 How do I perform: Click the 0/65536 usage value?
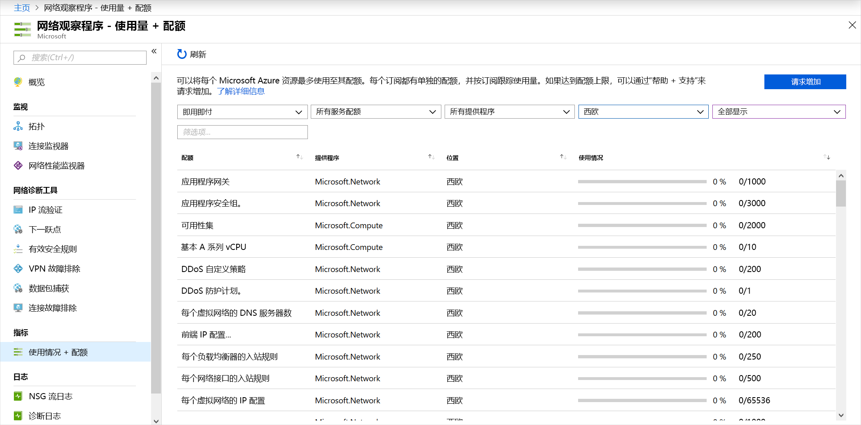pos(754,400)
